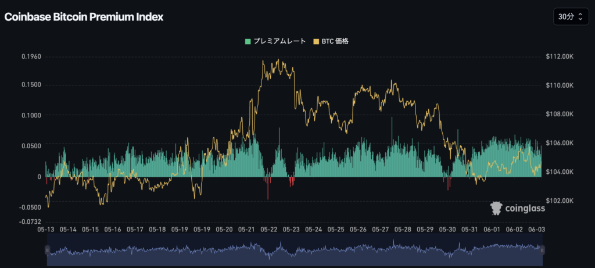Click the 05-27 date label
Screen dimensions: 595x268
point(381,230)
